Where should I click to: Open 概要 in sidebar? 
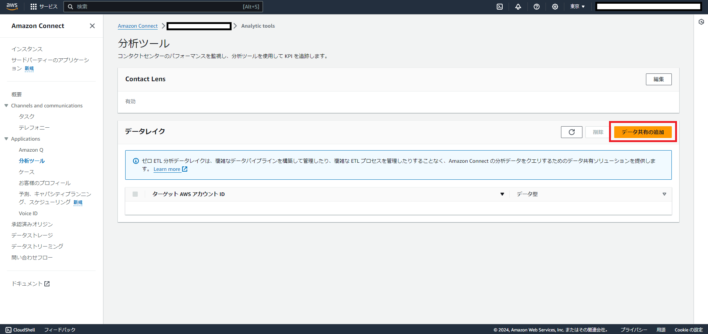point(17,94)
